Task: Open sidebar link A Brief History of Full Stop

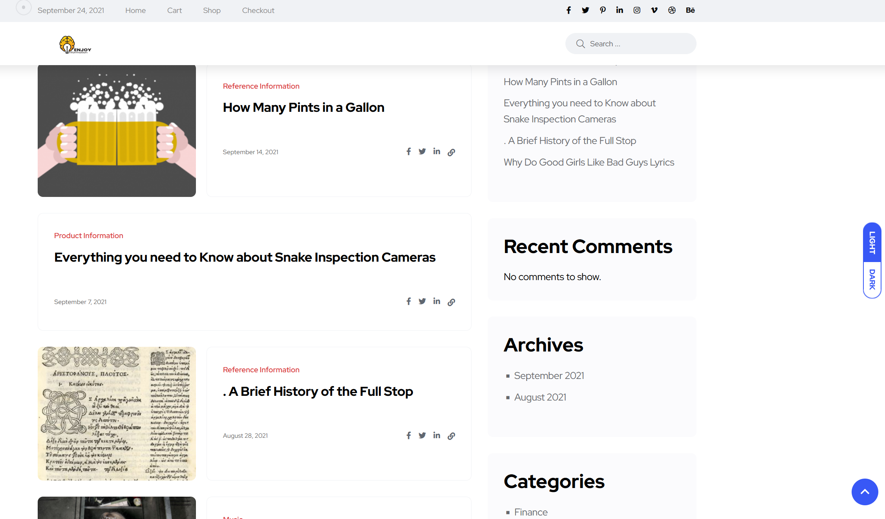Action: tap(570, 141)
